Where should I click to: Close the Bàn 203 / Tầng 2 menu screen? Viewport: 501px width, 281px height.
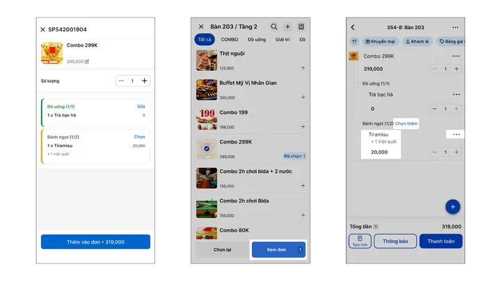click(201, 27)
